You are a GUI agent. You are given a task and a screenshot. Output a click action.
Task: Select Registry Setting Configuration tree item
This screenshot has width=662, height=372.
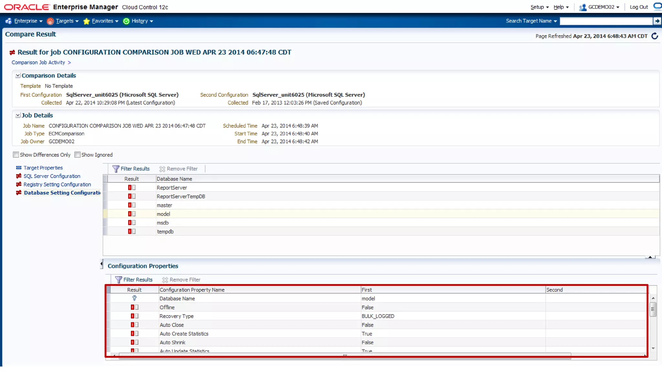[57, 184]
